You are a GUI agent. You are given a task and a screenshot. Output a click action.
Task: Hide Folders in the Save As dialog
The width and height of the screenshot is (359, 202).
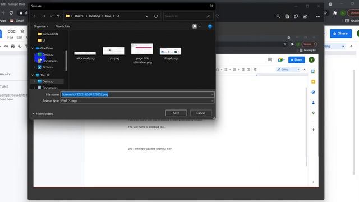coord(43,114)
